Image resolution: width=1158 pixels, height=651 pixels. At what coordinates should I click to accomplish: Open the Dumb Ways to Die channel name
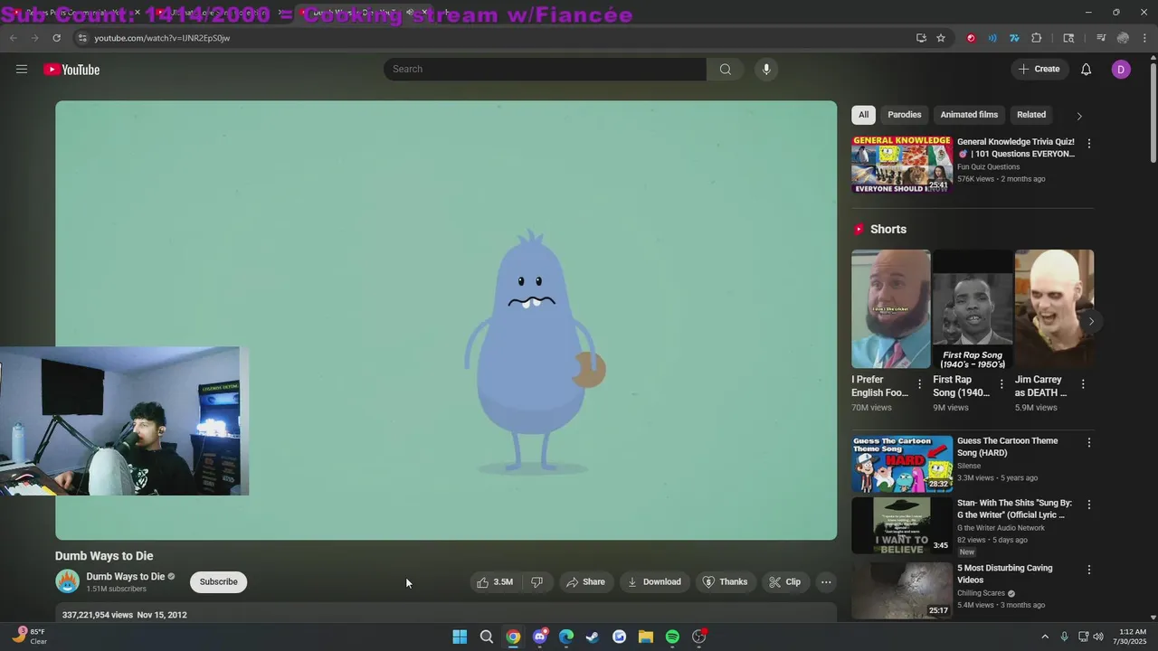pos(126,577)
